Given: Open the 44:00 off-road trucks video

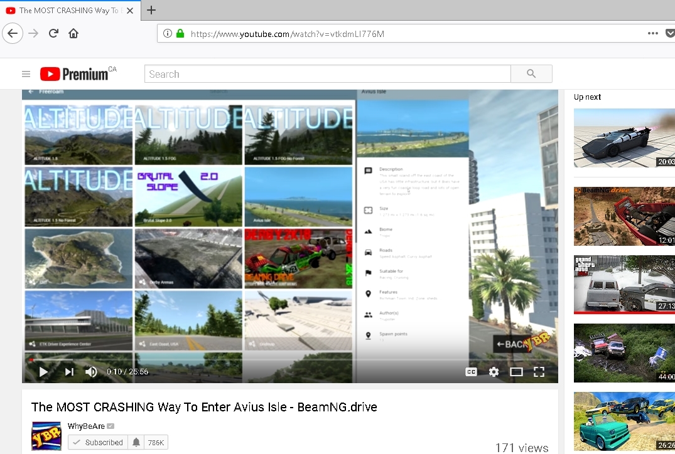Looking at the screenshot, I should coord(624,353).
